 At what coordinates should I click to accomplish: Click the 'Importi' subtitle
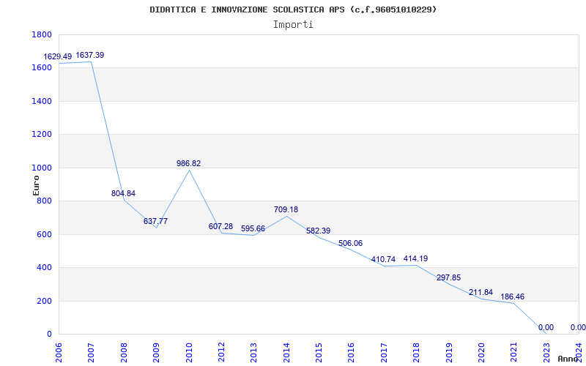[293, 25]
